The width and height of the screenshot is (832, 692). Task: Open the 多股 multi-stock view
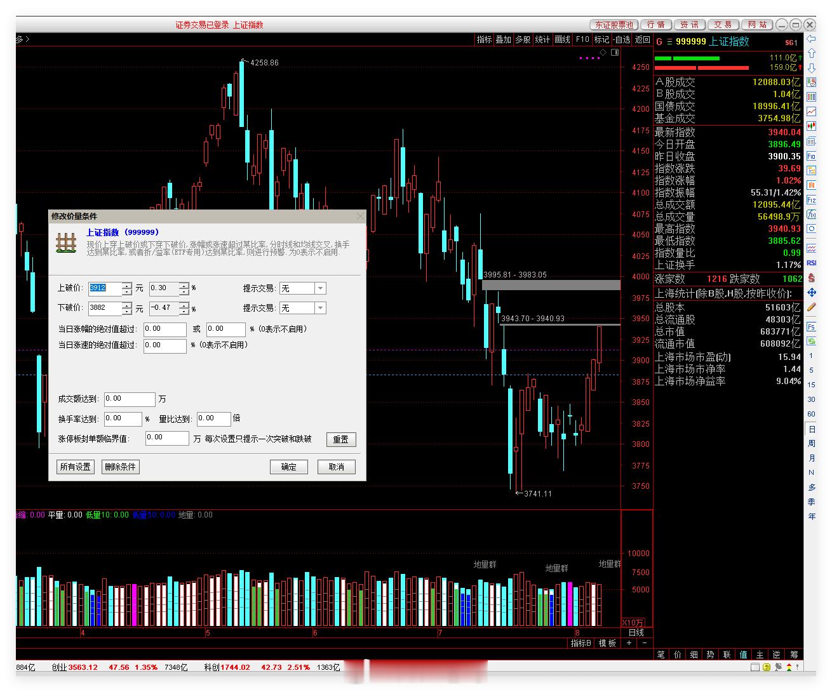523,39
